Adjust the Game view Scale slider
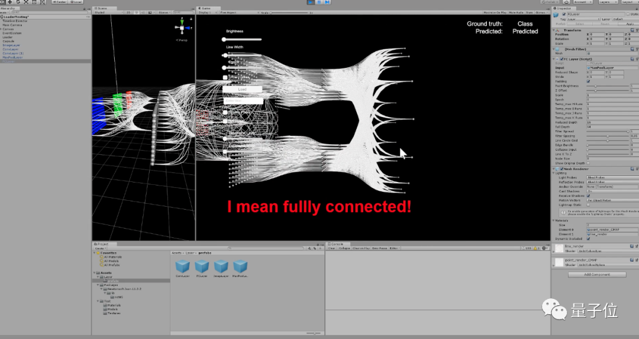 [289, 12]
